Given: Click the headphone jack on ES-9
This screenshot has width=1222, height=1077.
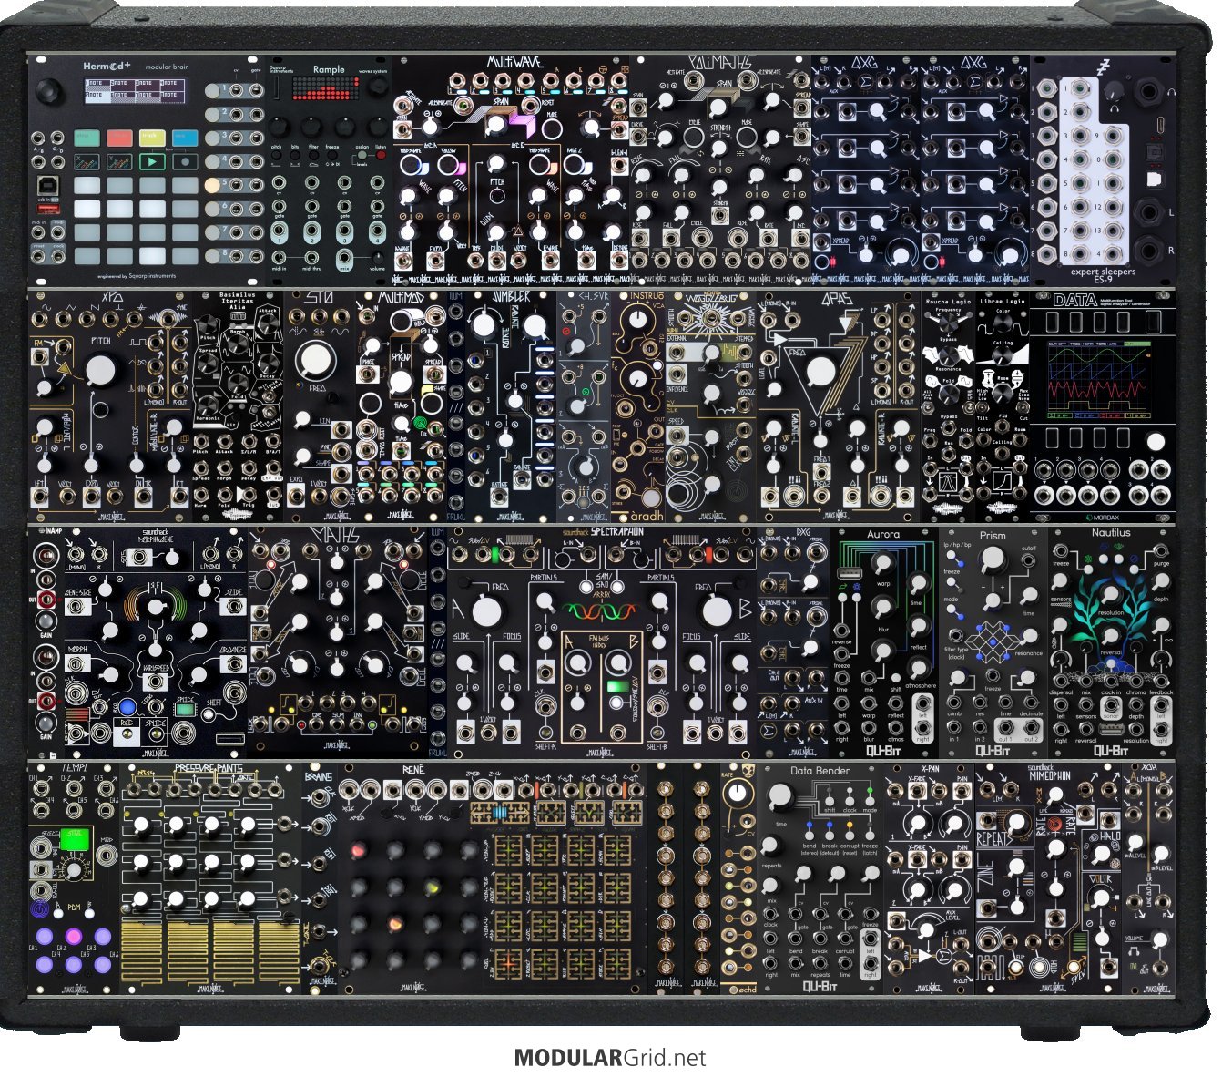Looking at the screenshot, I should (x=1150, y=92).
